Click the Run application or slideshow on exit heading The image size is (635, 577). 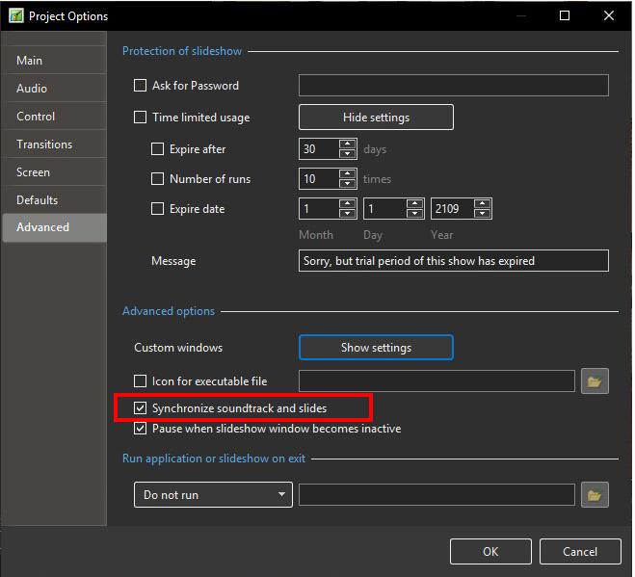tap(214, 459)
